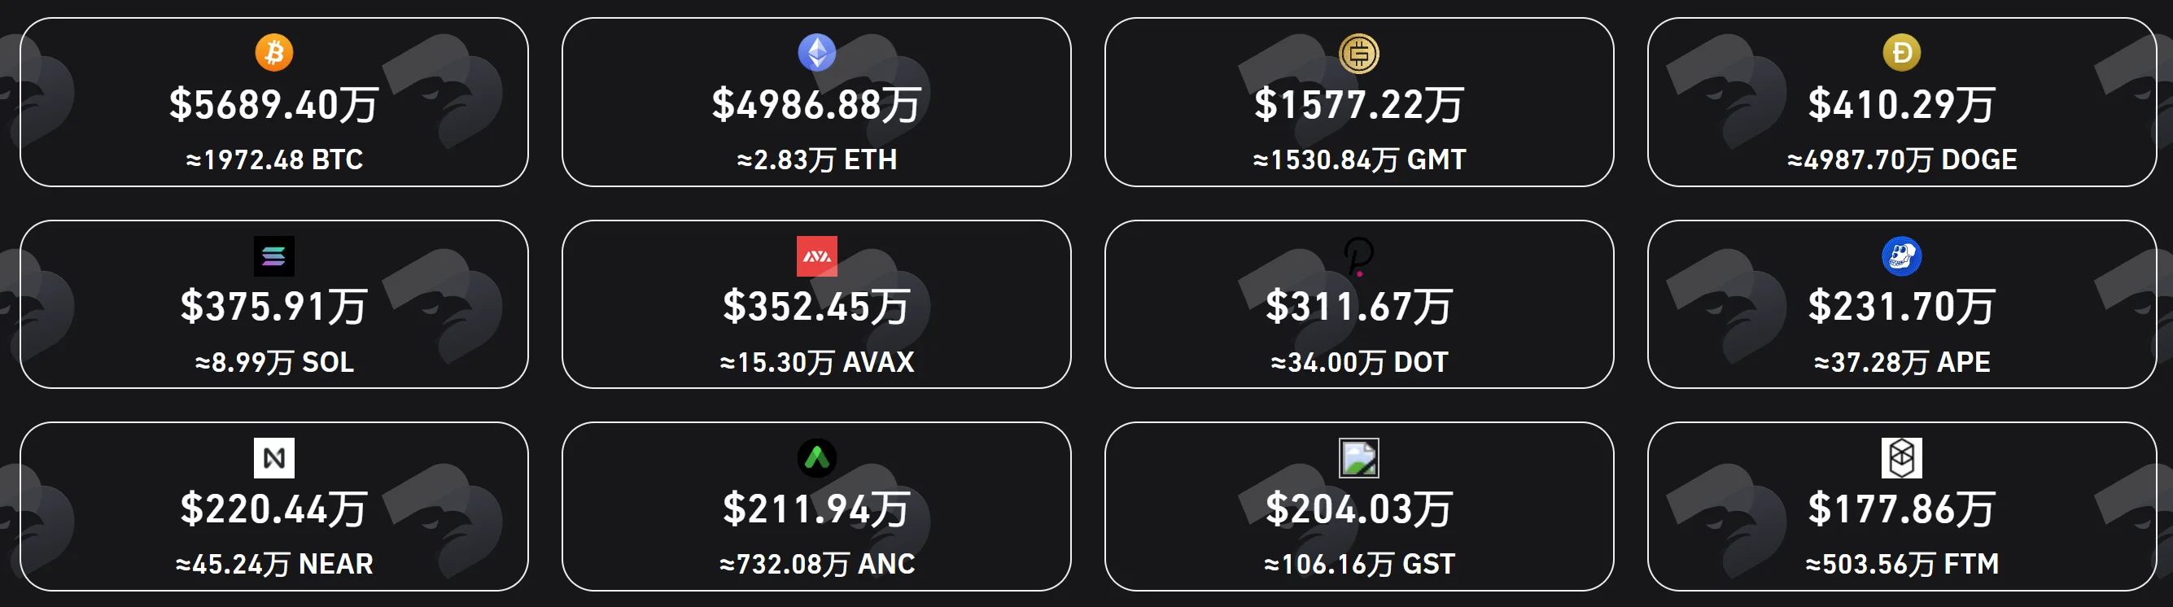Click the Fantom FTM cube logo icon
Viewport: 2173px width, 607px height.
[x=1901, y=458]
